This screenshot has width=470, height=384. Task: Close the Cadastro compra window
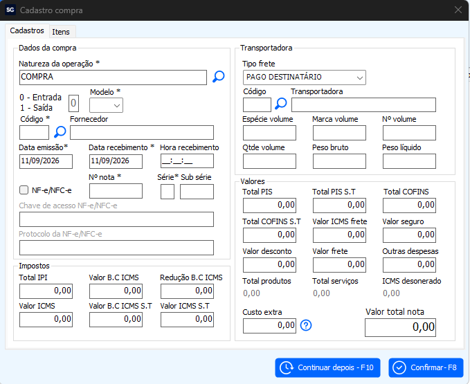(458, 10)
